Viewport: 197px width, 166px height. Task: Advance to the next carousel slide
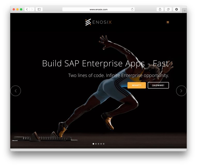pyautogui.click(x=181, y=91)
